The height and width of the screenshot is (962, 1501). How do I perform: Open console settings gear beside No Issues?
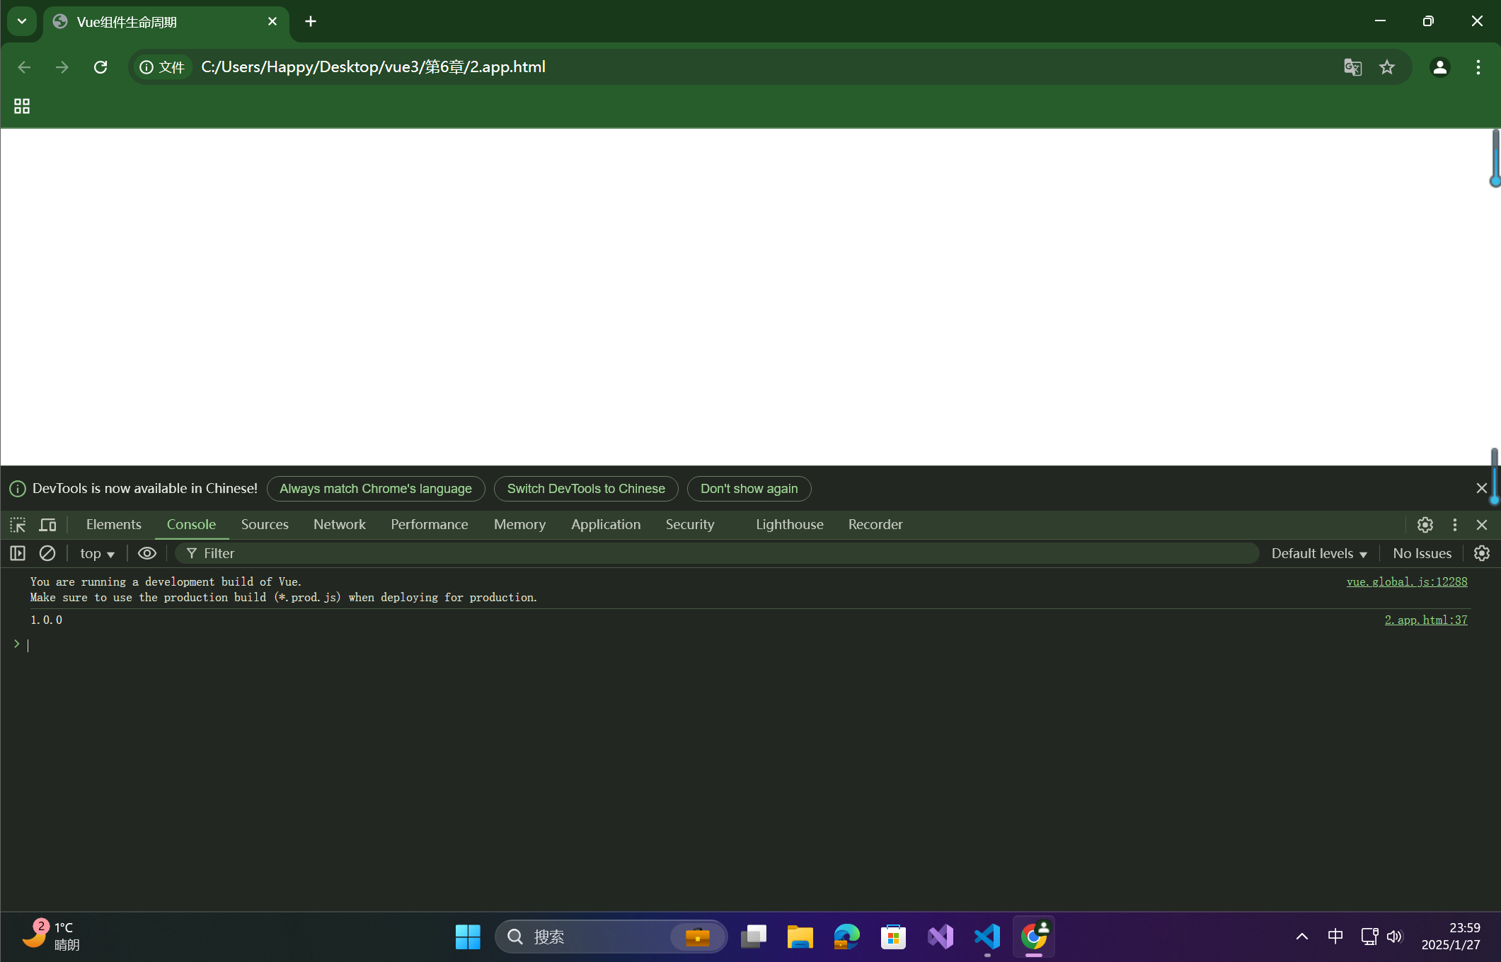coord(1481,553)
